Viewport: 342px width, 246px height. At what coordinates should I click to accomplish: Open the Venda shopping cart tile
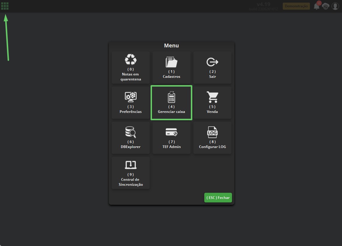[x=212, y=103]
